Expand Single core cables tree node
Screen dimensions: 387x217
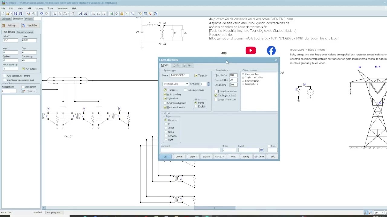pyautogui.click(x=243, y=77)
